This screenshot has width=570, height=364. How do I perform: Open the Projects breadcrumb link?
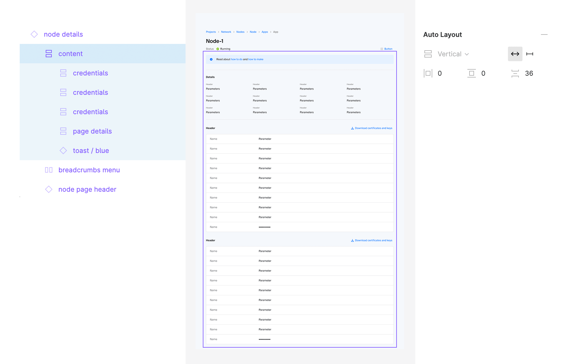[211, 32]
